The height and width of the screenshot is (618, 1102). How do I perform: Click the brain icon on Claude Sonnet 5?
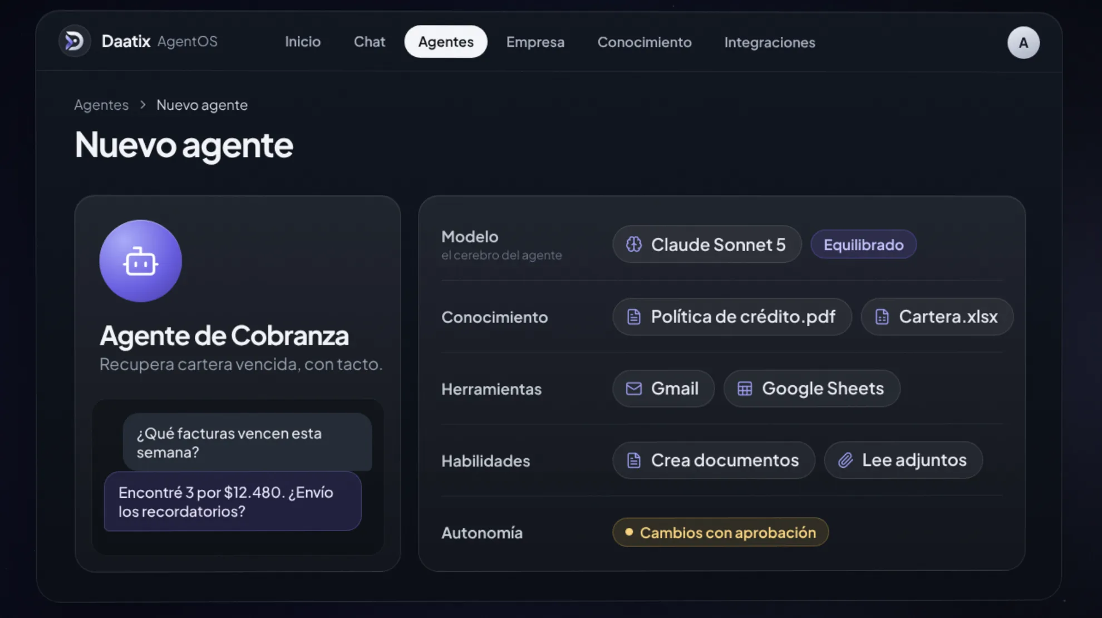click(634, 244)
